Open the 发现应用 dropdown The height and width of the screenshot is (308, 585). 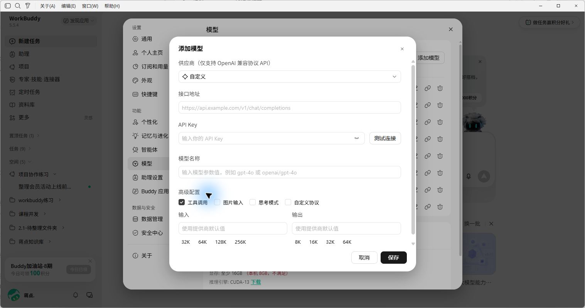79,21
